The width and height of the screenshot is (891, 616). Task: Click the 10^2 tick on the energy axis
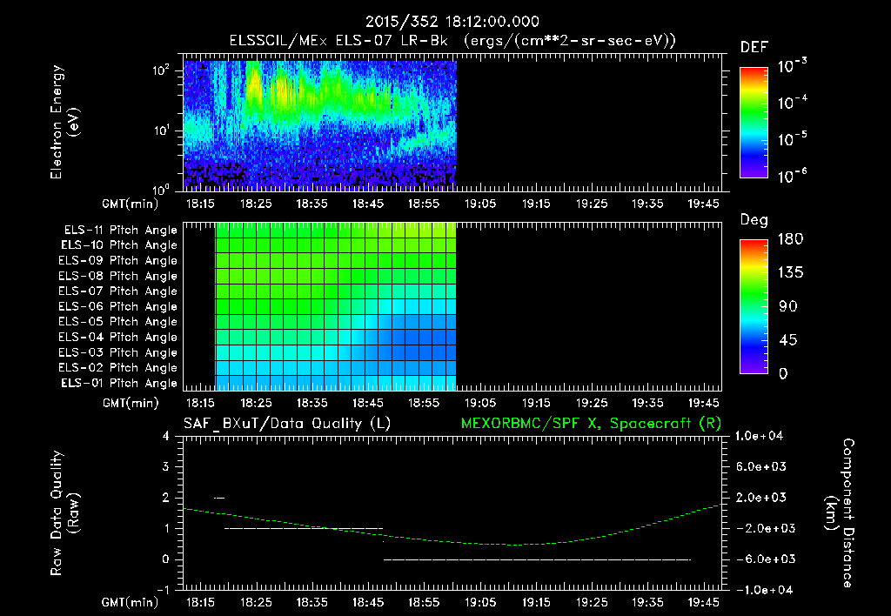click(161, 70)
